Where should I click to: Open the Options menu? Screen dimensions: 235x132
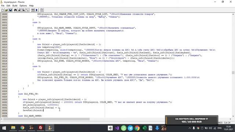point(23,6)
